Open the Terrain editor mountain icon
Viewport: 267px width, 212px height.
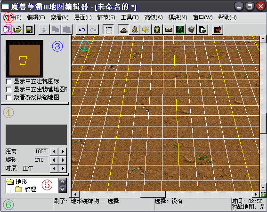[x=124, y=30]
